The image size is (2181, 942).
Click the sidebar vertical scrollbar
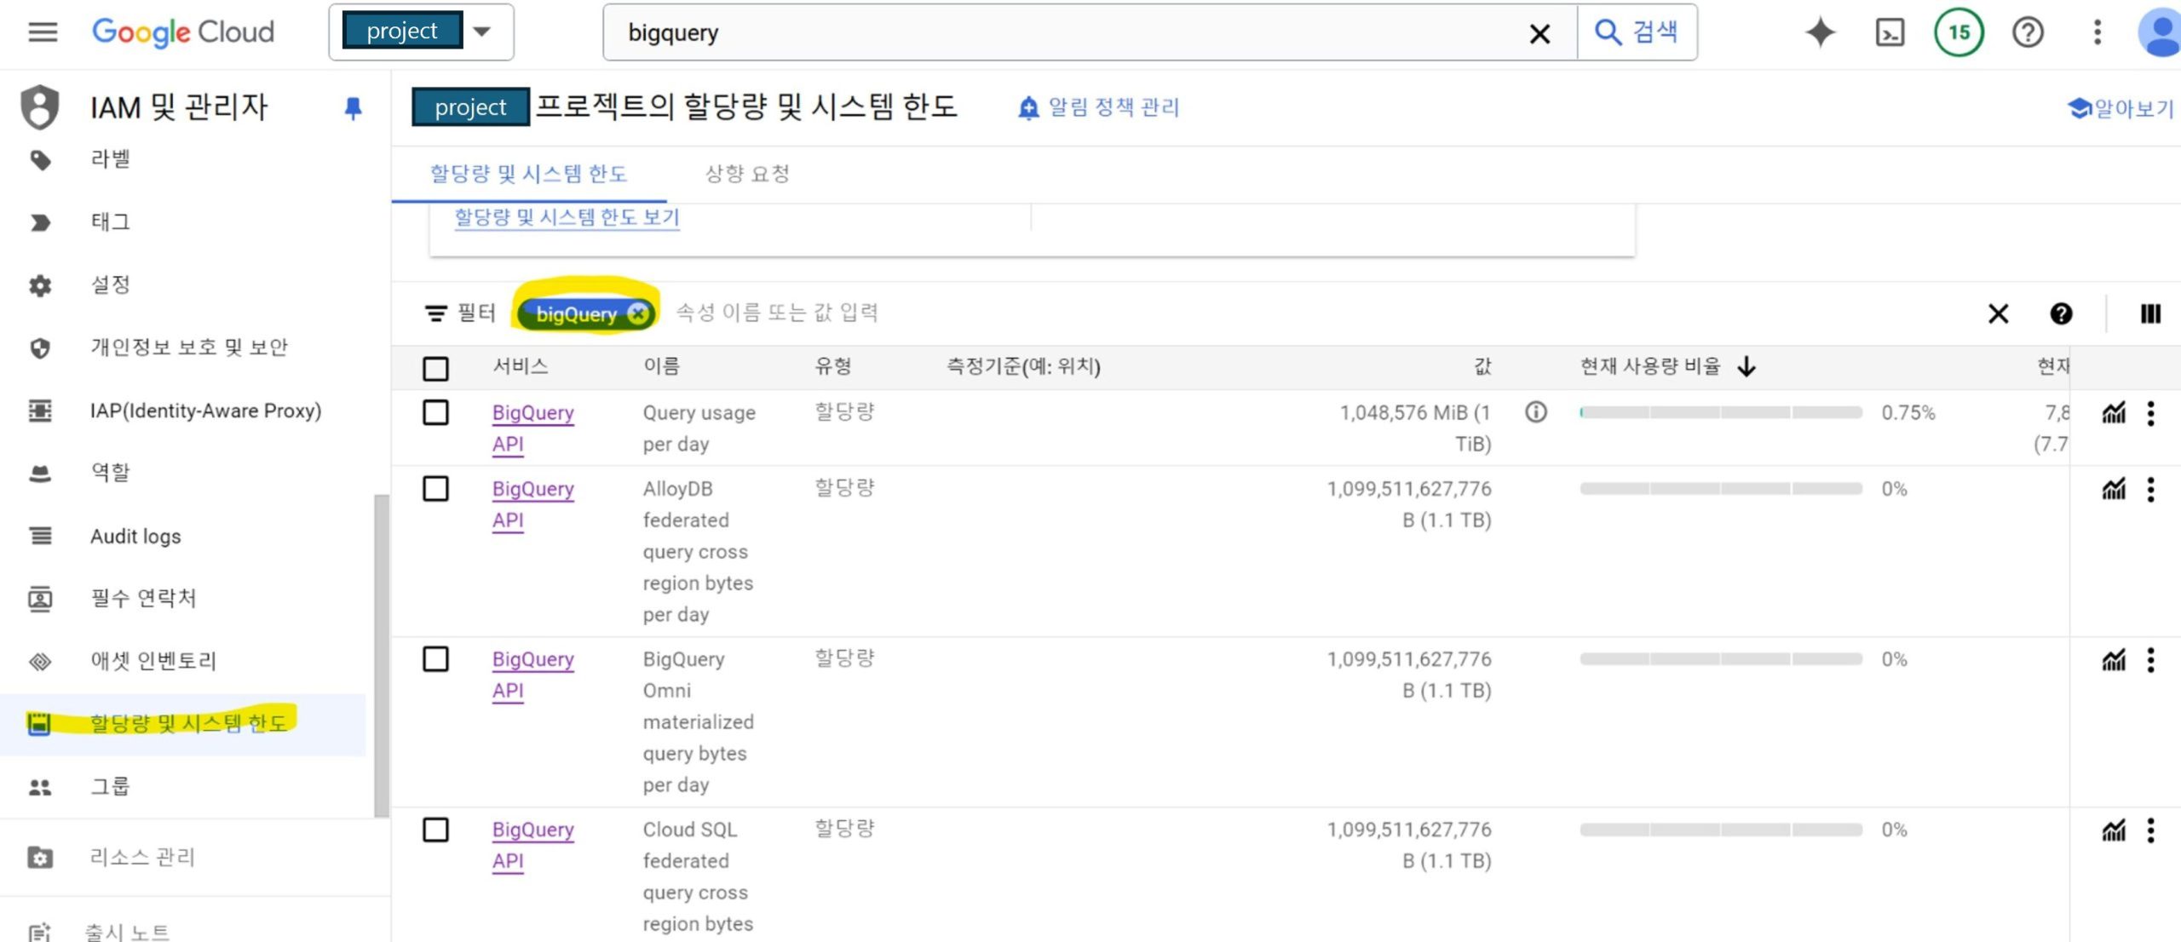(x=381, y=656)
